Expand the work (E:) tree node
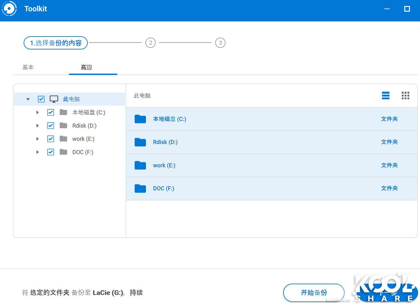420x306 pixels. click(37, 139)
